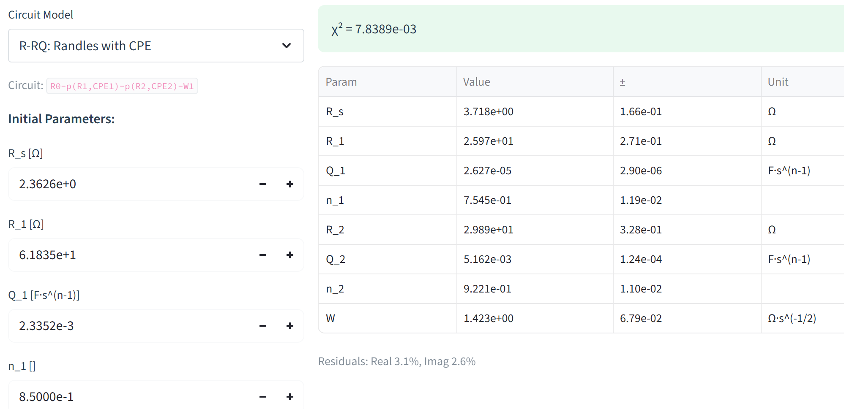Decrease the Q_1 initial value
This screenshot has height=409, width=844.
click(263, 326)
